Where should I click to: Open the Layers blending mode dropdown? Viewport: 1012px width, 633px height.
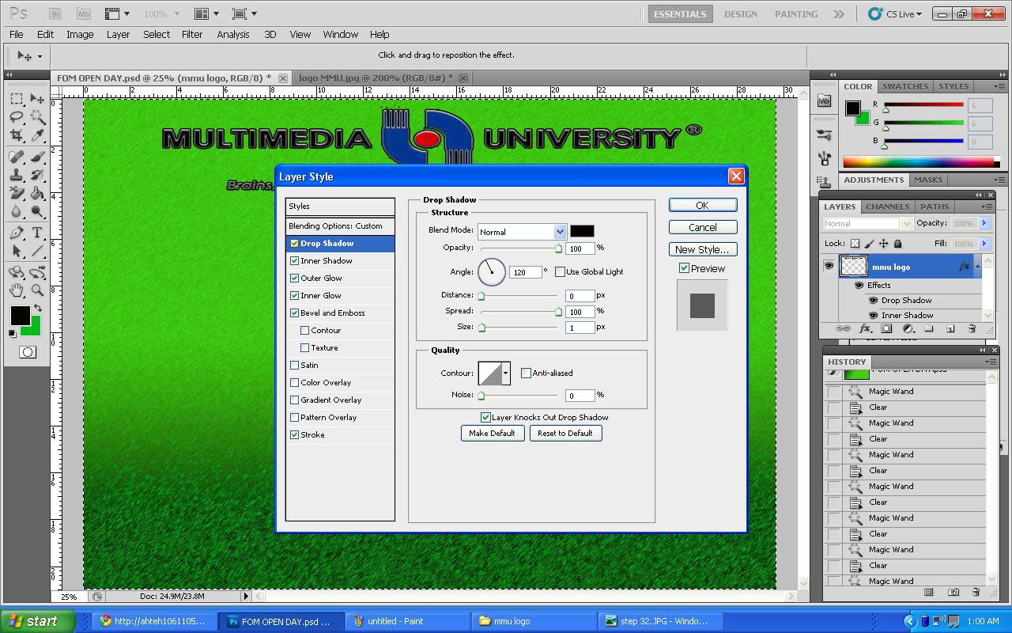(907, 224)
